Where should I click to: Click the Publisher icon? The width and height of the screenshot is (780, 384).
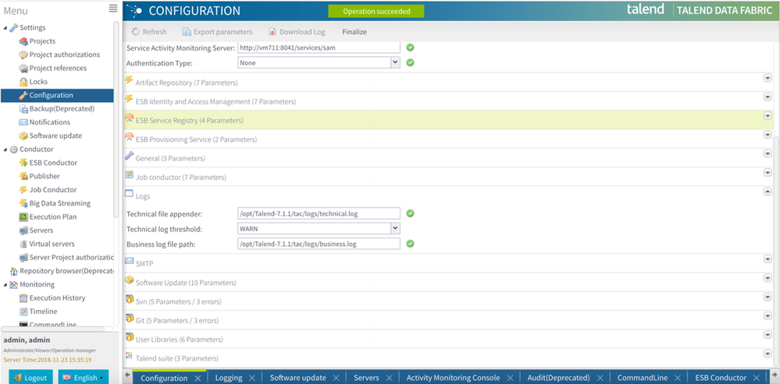(x=23, y=176)
